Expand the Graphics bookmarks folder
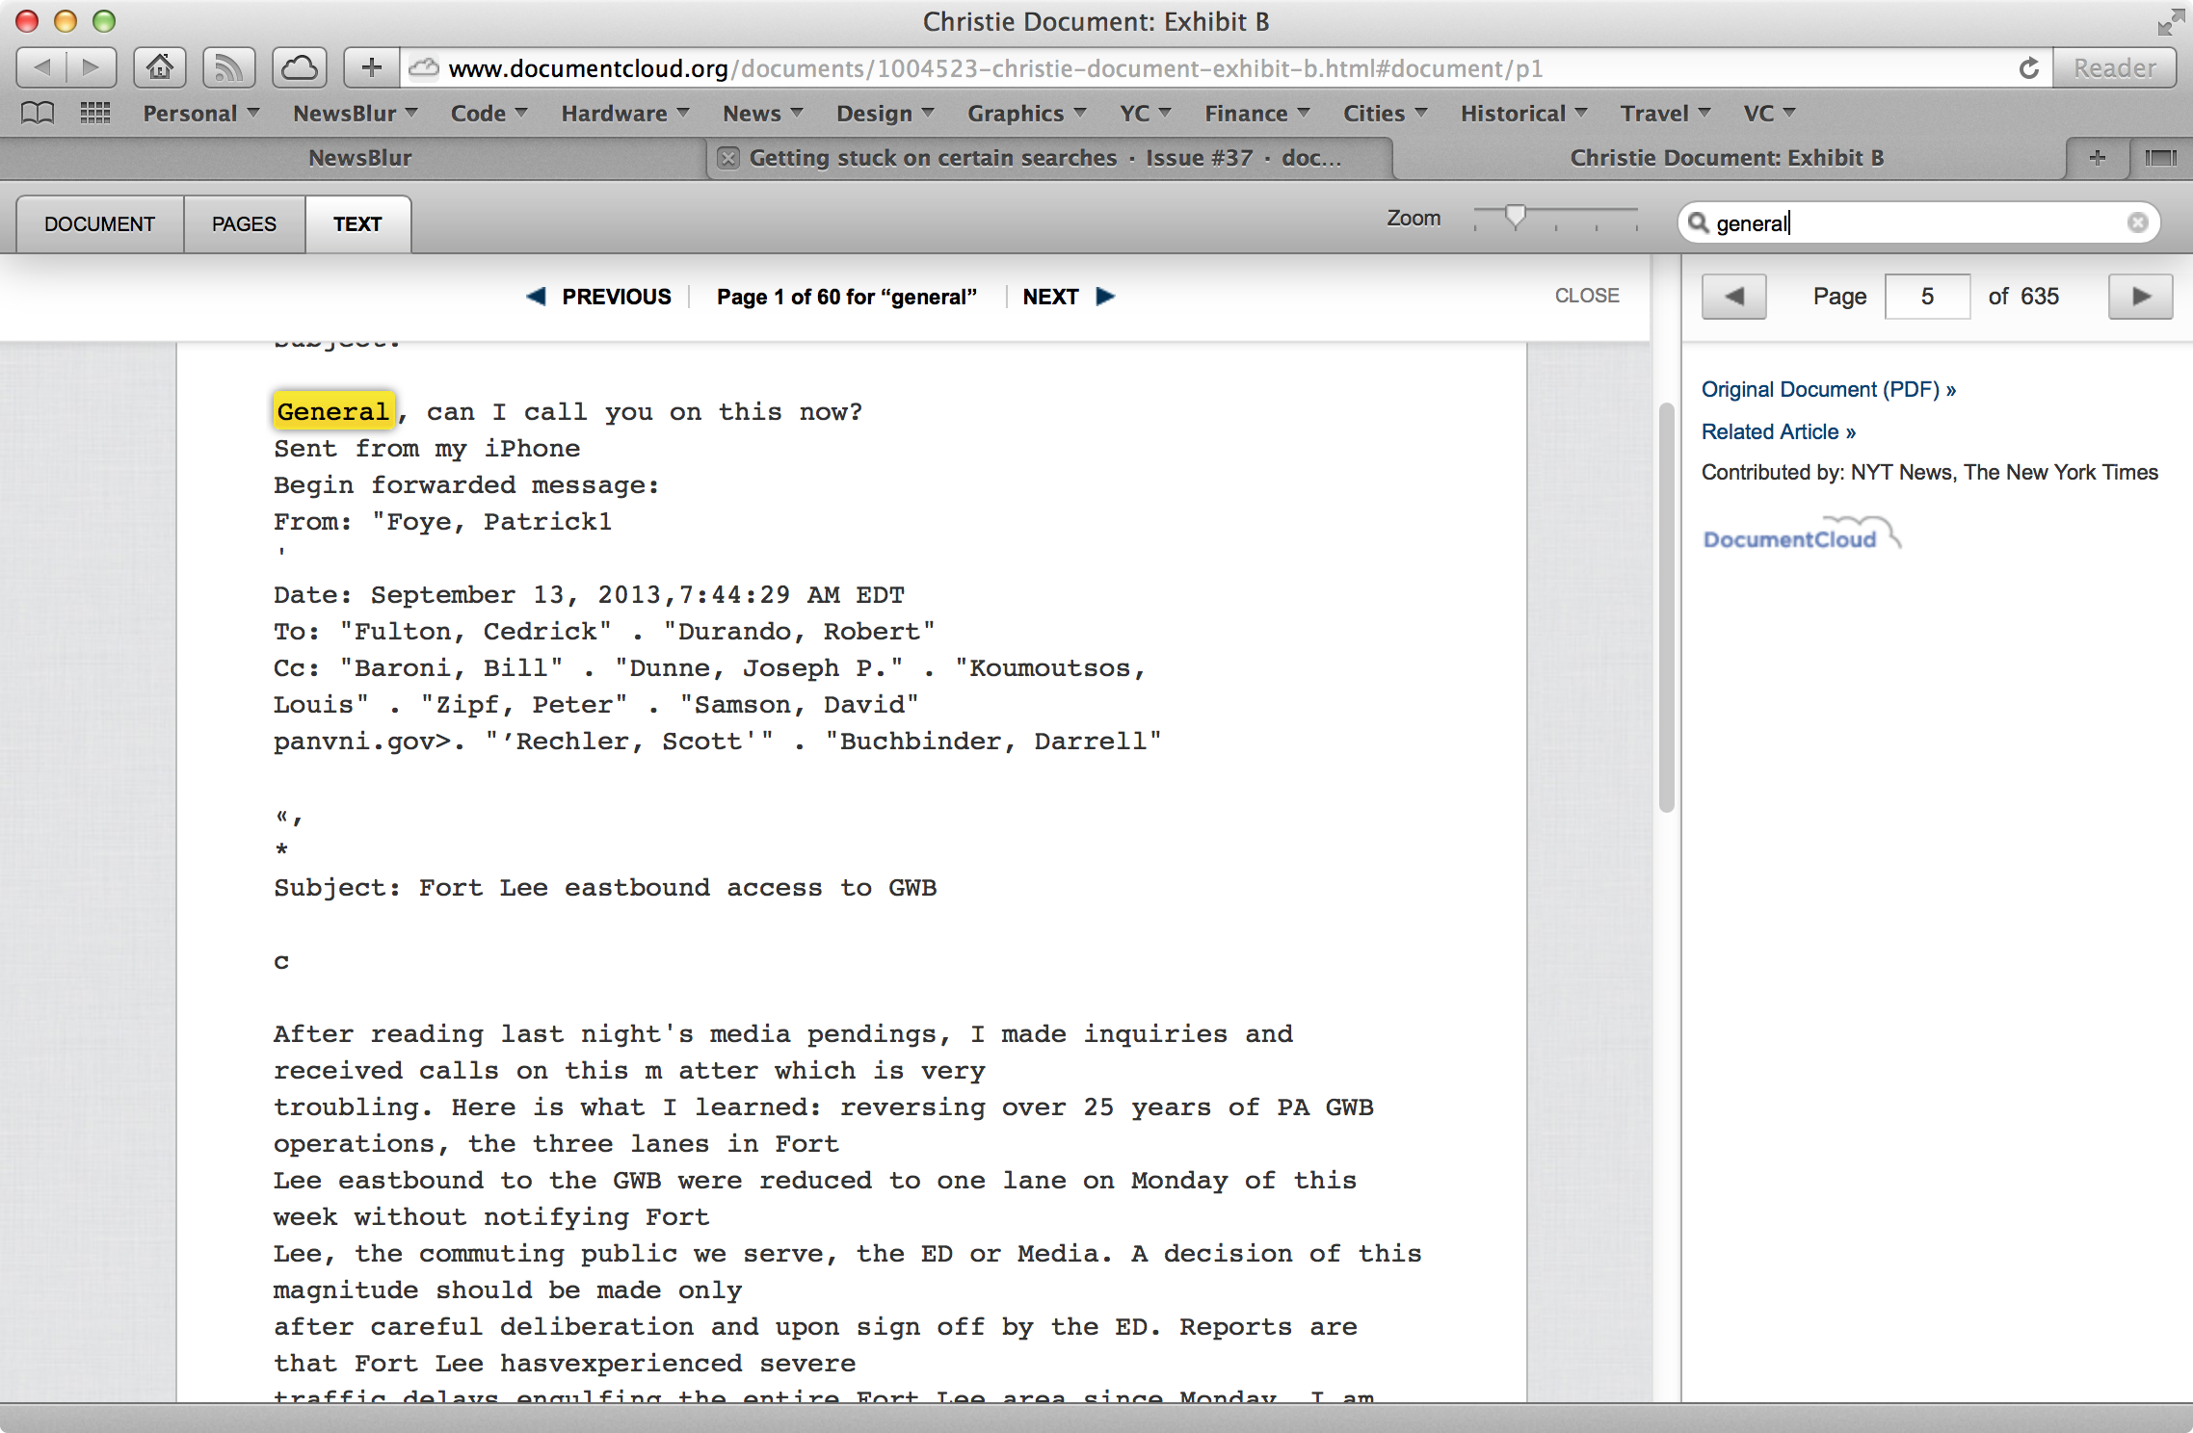This screenshot has height=1433, width=2193. [x=1027, y=114]
